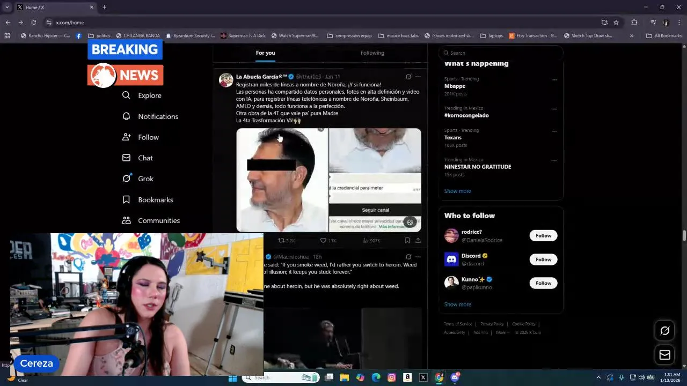Open more options for #kornocongelado trend
This screenshot has height=386, width=687.
[x=554, y=109]
